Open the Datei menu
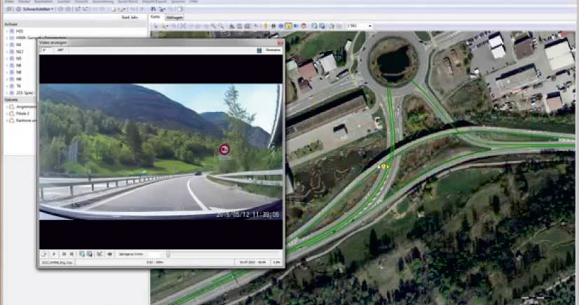Screen dimensions: 579x305 coord(8,2)
